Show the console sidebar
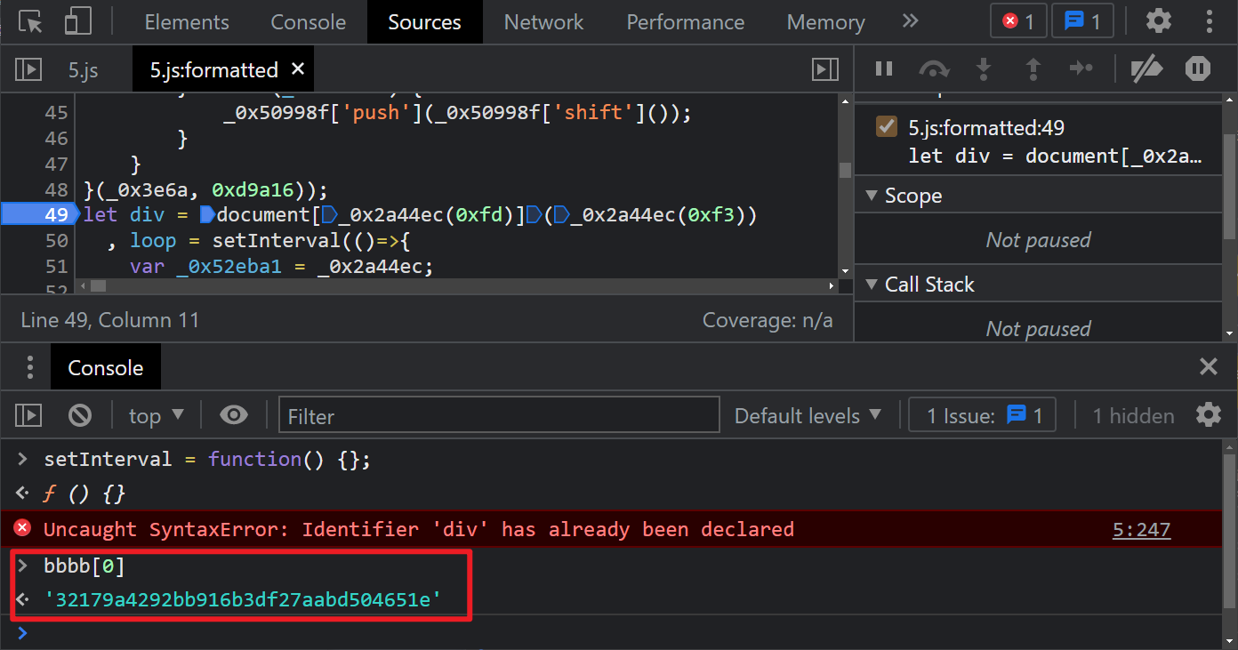 [28, 415]
